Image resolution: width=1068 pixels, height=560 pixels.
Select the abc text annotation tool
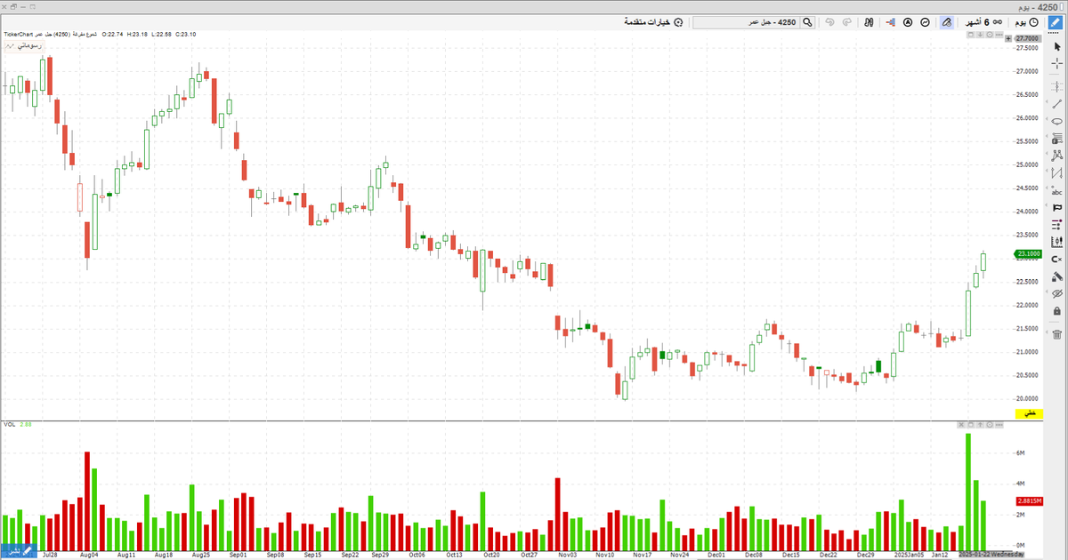pos(1056,189)
